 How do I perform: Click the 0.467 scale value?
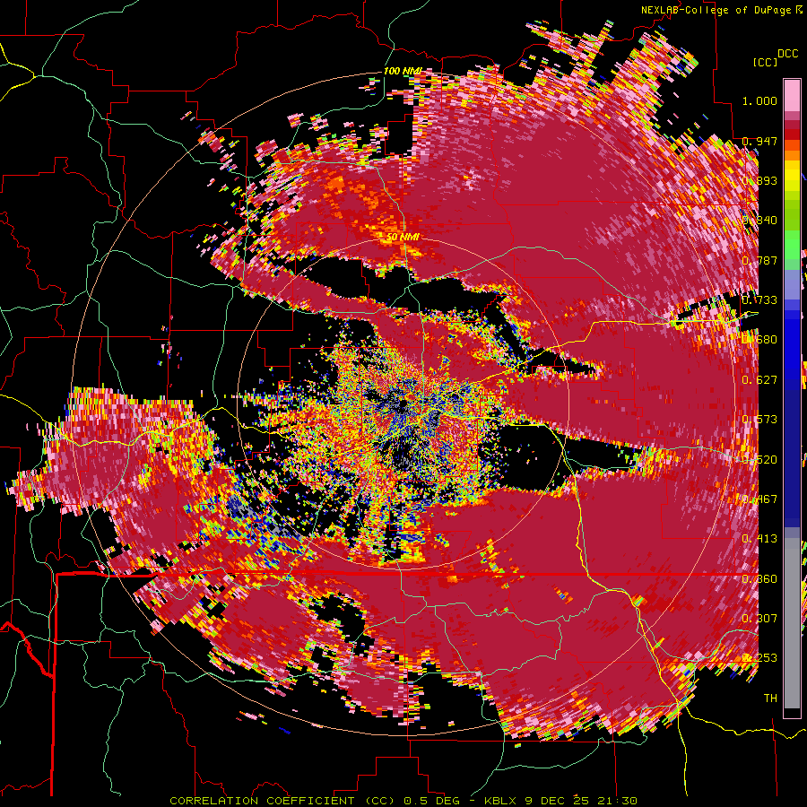(x=759, y=499)
